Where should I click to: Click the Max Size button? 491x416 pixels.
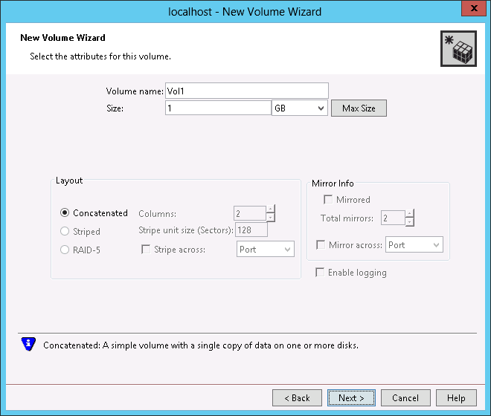click(x=359, y=108)
